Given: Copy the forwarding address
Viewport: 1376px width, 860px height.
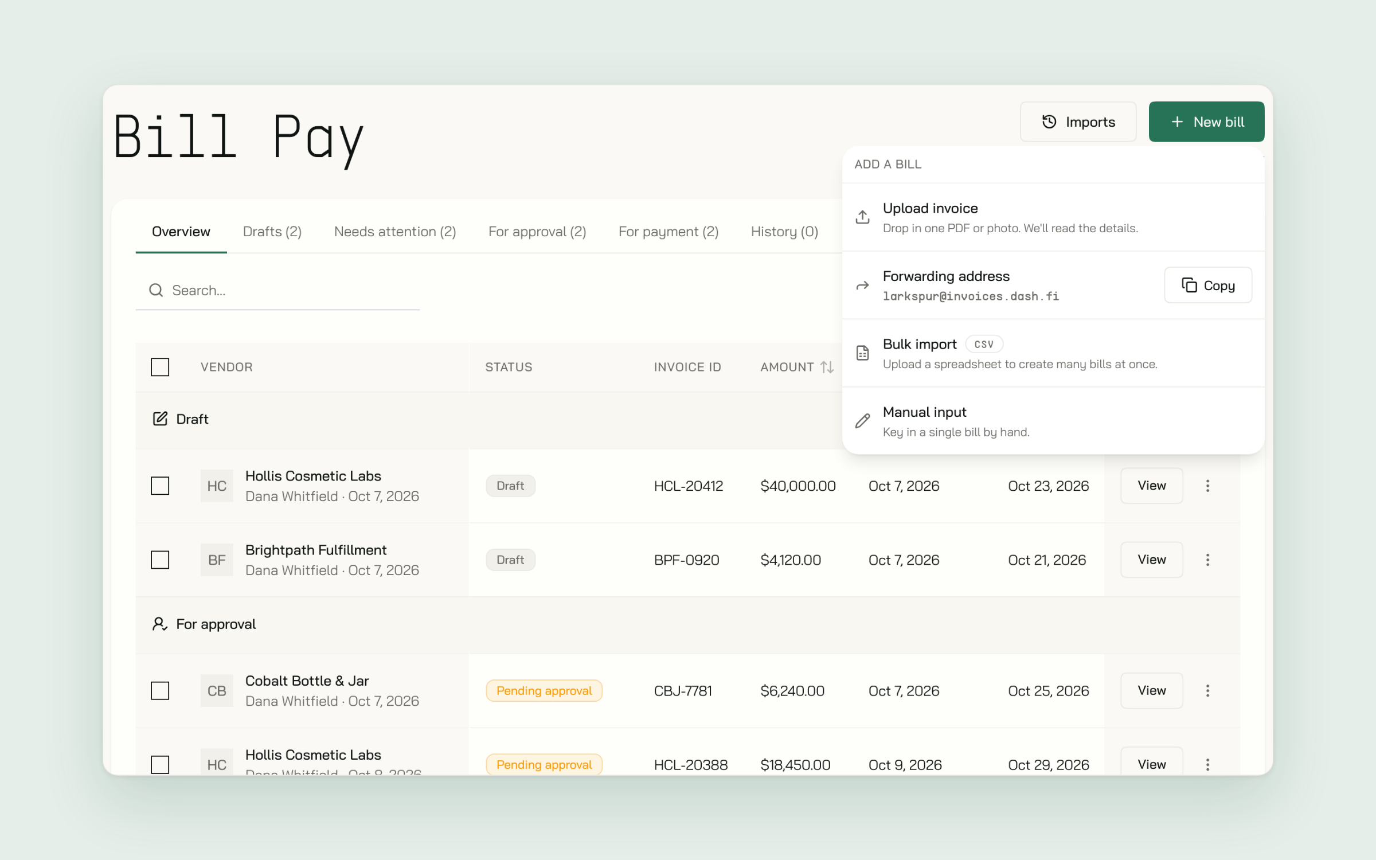Looking at the screenshot, I should pyautogui.click(x=1208, y=285).
